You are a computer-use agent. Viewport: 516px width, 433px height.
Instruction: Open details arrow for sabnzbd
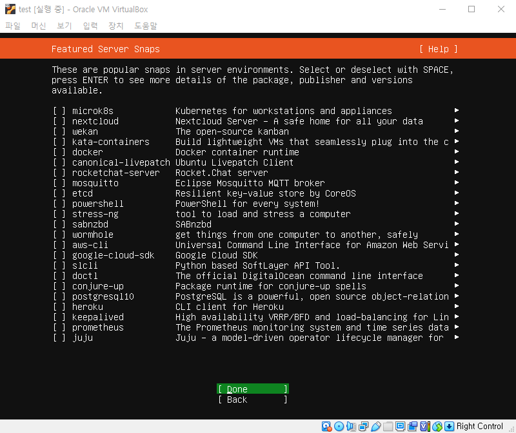click(x=457, y=224)
